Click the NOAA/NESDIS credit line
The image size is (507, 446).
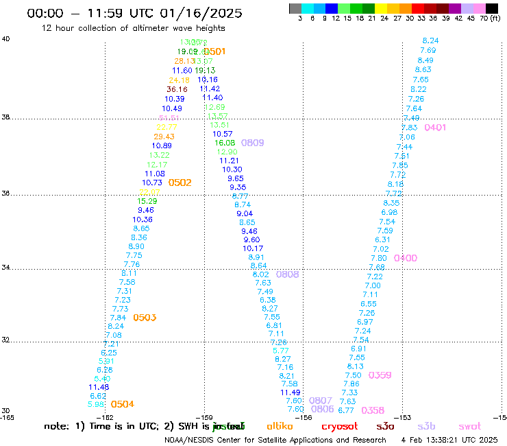pos(275,440)
